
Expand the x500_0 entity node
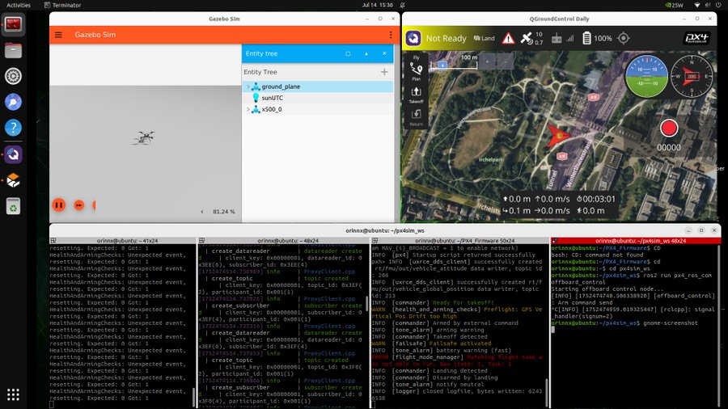[248, 109]
